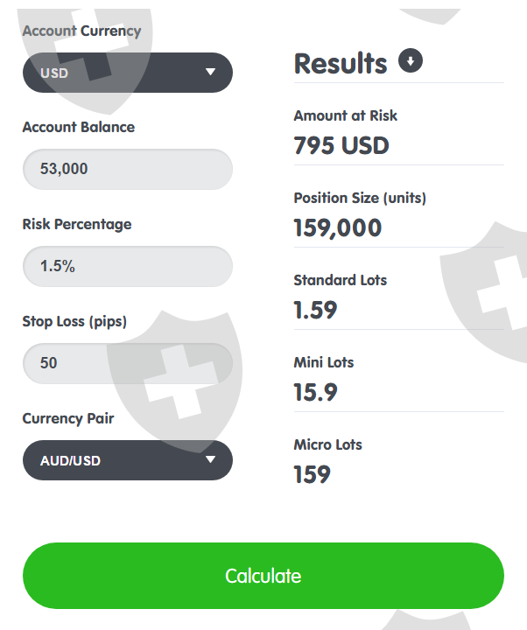The width and height of the screenshot is (527, 630).
Task: Click the Results heading
Action: pos(340,63)
